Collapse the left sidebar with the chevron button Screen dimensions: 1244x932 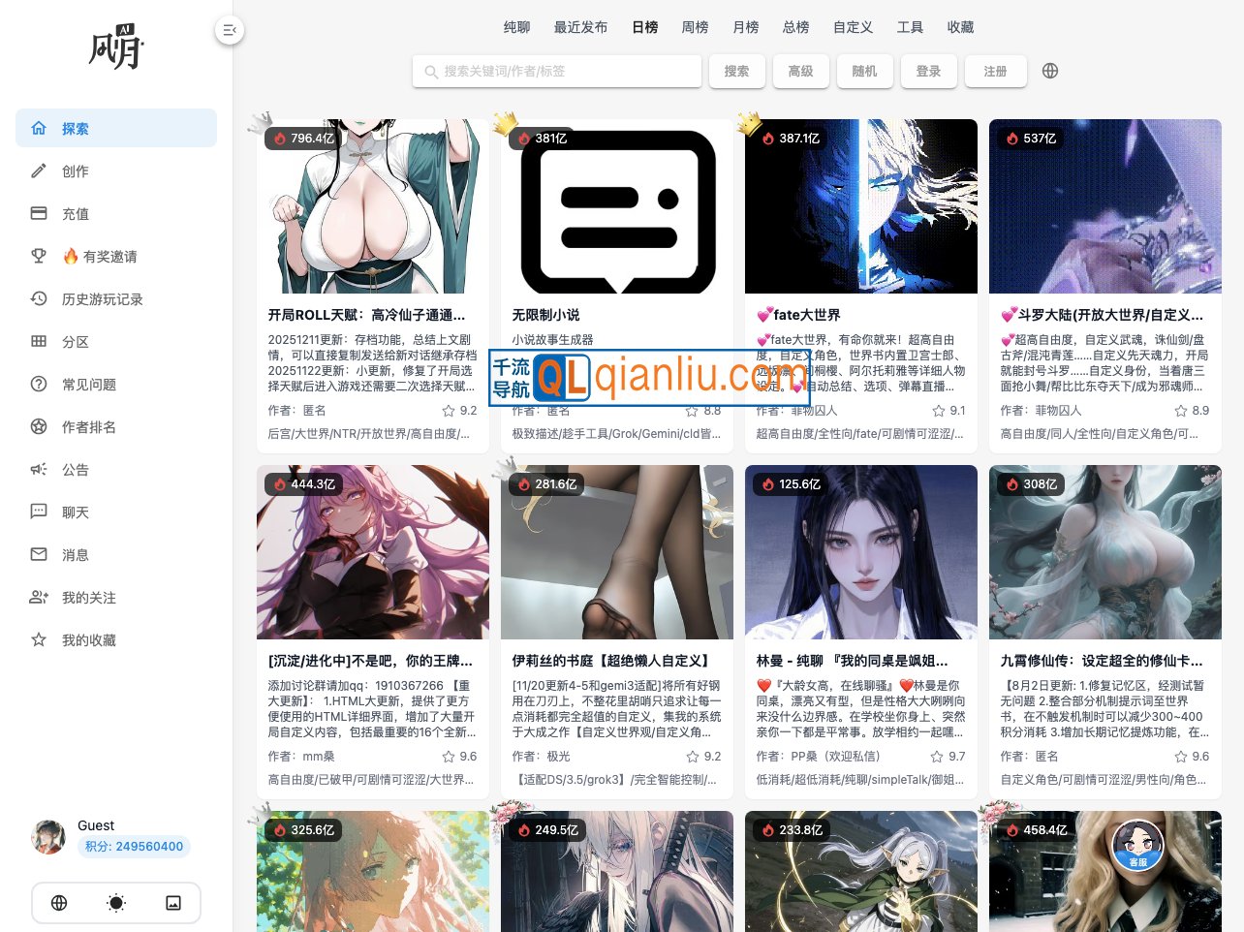click(230, 30)
